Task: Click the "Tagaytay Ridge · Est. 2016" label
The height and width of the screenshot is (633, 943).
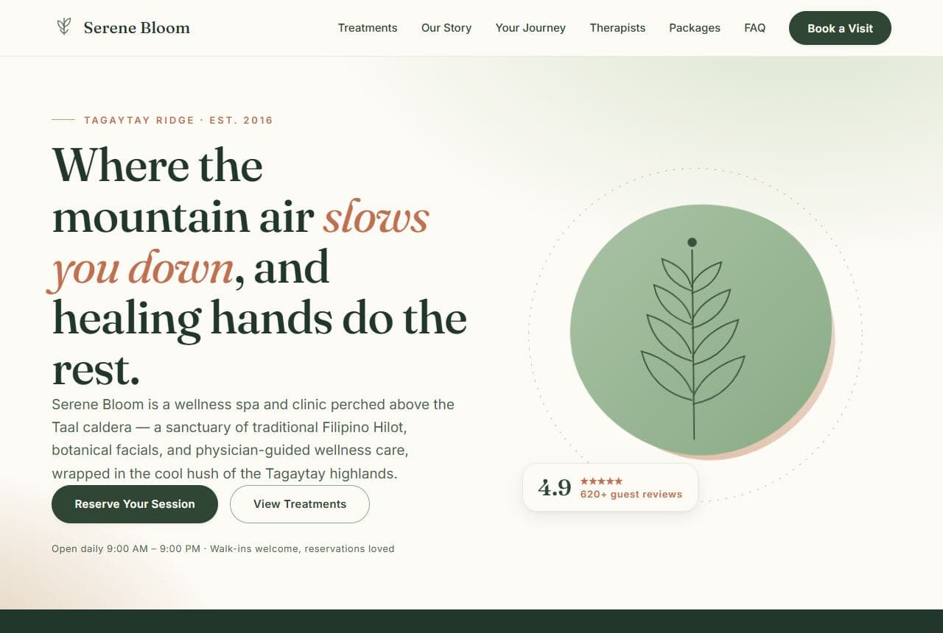Action: click(178, 120)
